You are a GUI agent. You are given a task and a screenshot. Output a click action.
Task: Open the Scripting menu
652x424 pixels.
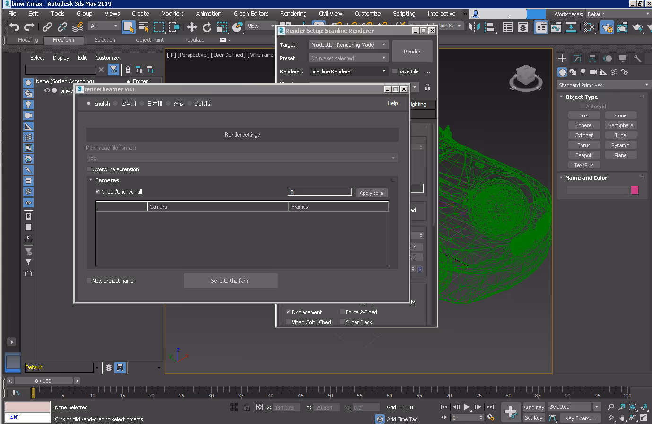(404, 14)
